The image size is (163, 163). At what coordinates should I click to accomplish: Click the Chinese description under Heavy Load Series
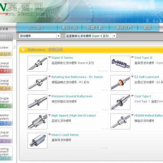pyautogui.click(x=62, y=140)
